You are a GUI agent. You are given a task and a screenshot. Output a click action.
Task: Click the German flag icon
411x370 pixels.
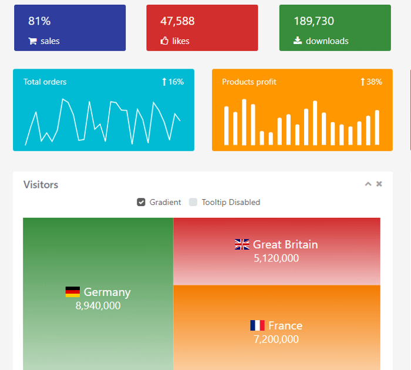[73, 292]
